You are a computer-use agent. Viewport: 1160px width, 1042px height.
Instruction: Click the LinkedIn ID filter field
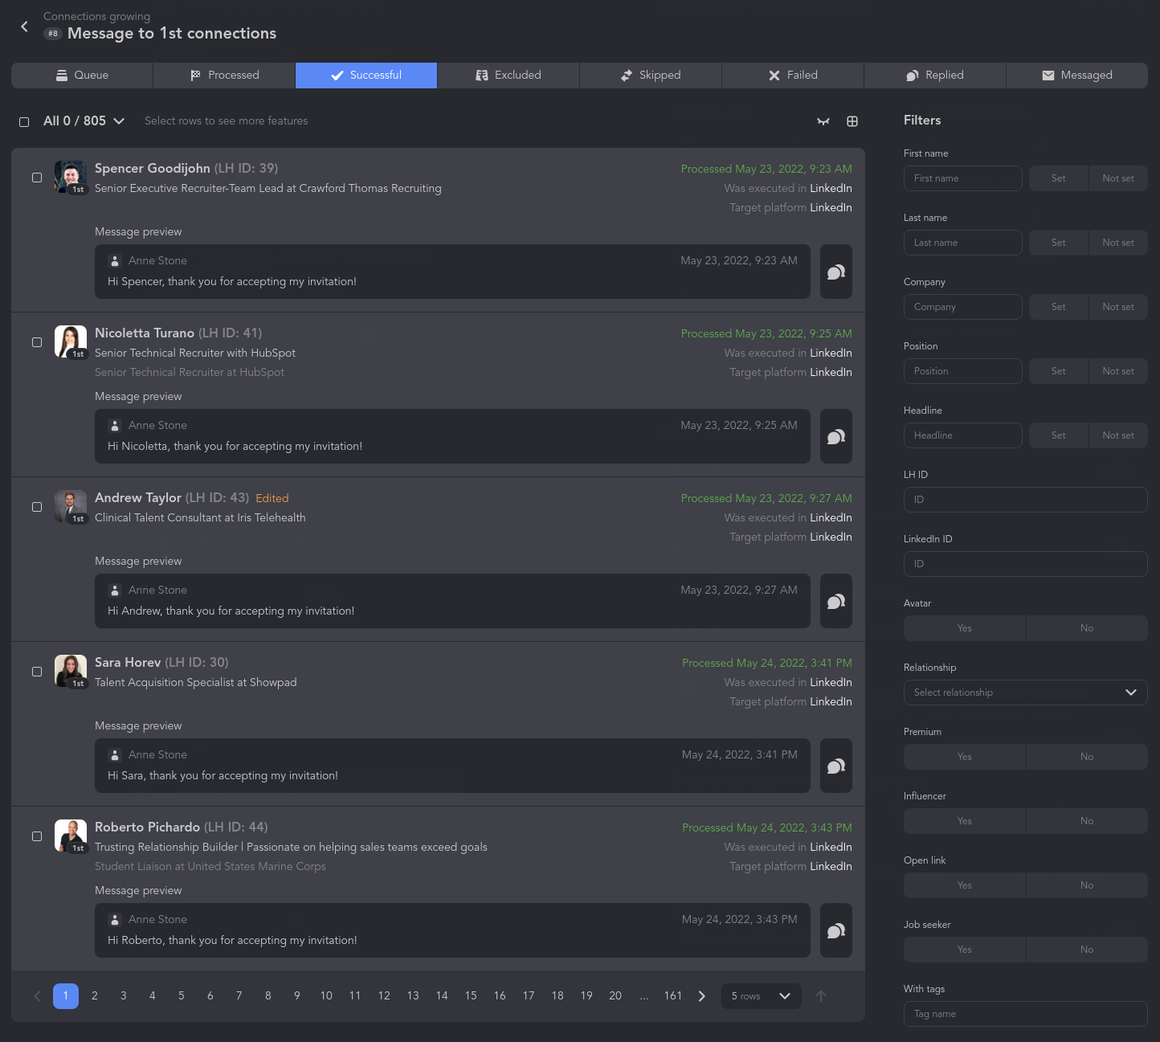pos(1026,564)
